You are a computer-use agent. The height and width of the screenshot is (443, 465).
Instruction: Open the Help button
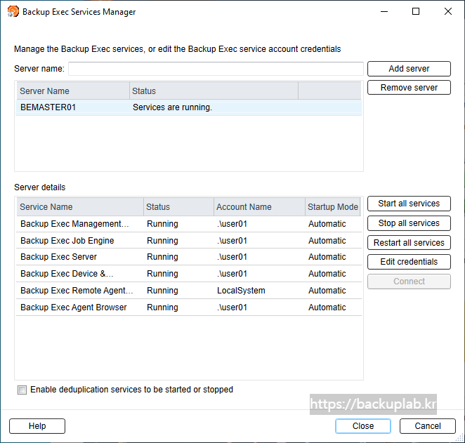(37, 426)
